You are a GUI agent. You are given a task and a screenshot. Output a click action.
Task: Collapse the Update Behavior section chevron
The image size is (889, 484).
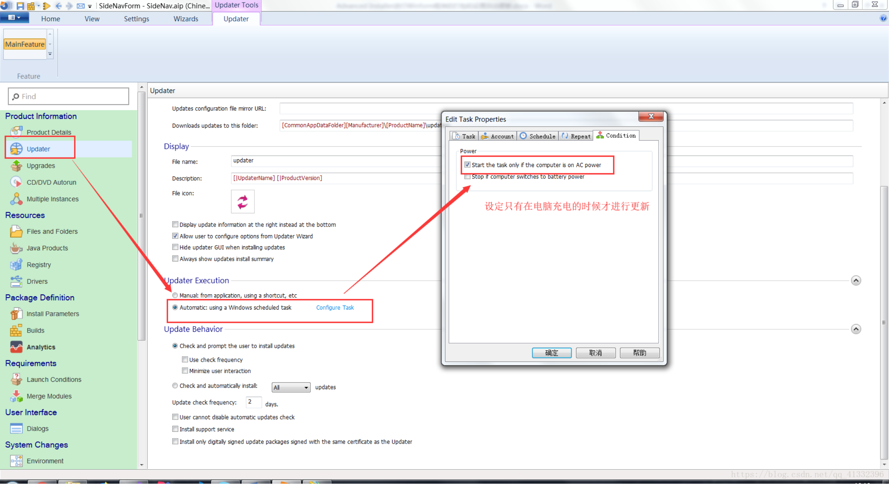click(856, 329)
